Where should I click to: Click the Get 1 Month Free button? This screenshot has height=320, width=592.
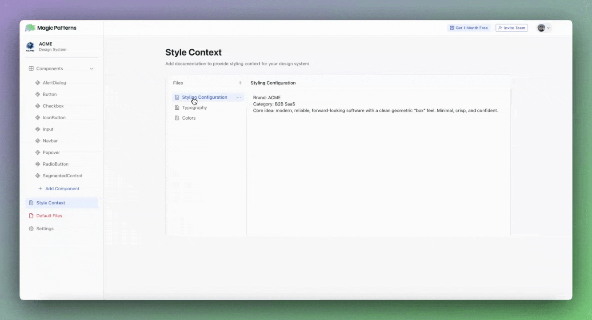click(468, 28)
